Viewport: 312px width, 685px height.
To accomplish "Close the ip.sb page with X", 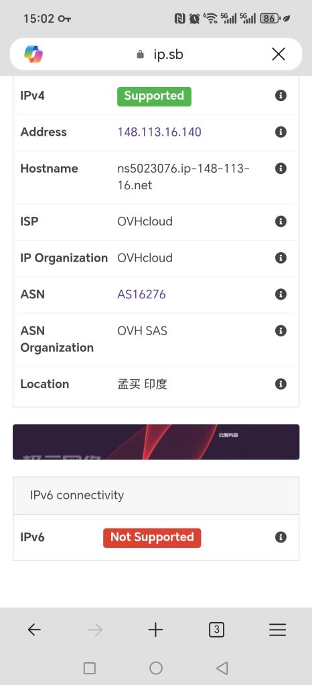I will (279, 54).
